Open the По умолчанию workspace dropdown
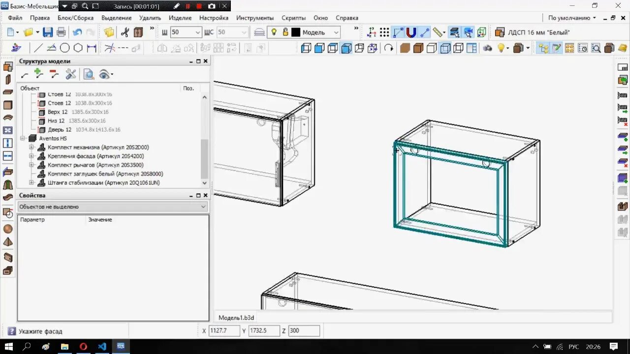Screen dimensions: 630x354 572,18
